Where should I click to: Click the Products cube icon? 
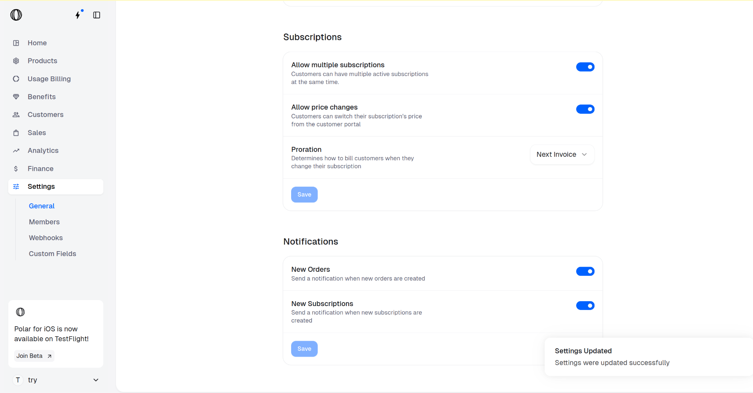(16, 61)
